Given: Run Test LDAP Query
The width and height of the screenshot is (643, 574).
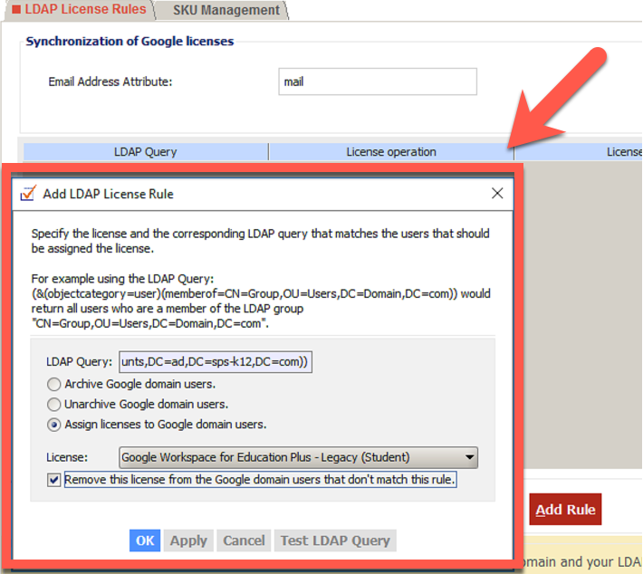Looking at the screenshot, I should coord(335,541).
